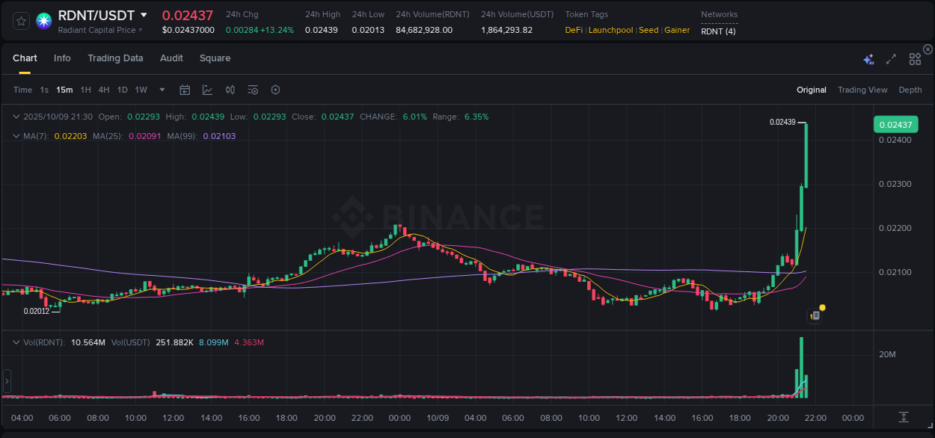Select the chart style indicator icon

pos(207,90)
